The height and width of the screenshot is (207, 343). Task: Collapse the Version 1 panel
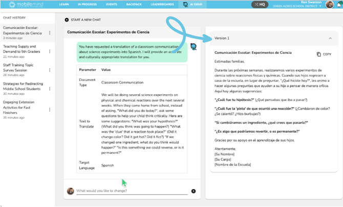(x=330, y=38)
